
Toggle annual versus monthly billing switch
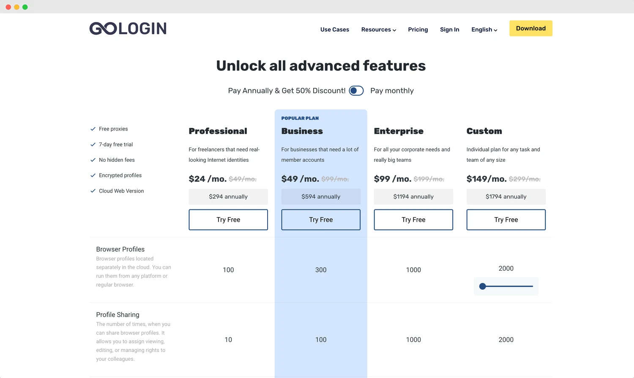(356, 91)
